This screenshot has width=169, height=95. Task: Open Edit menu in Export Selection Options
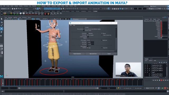pyautogui.click(x=71, y=25)
